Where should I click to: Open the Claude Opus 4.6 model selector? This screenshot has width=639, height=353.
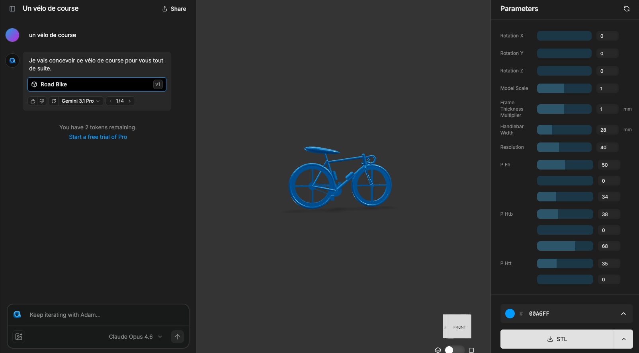[x=135, y=337]
